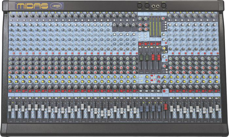Click the leftmost channel's pan knob above its mute
The image size is (229, 137).
pyautogui.click(x=10, y=87)
